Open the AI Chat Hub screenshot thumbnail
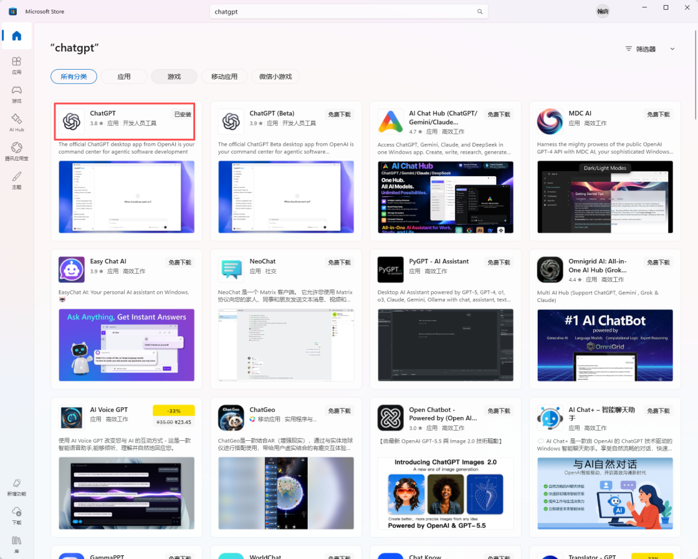This screenshot has width=698, height=559. click(x=445, y=197)
